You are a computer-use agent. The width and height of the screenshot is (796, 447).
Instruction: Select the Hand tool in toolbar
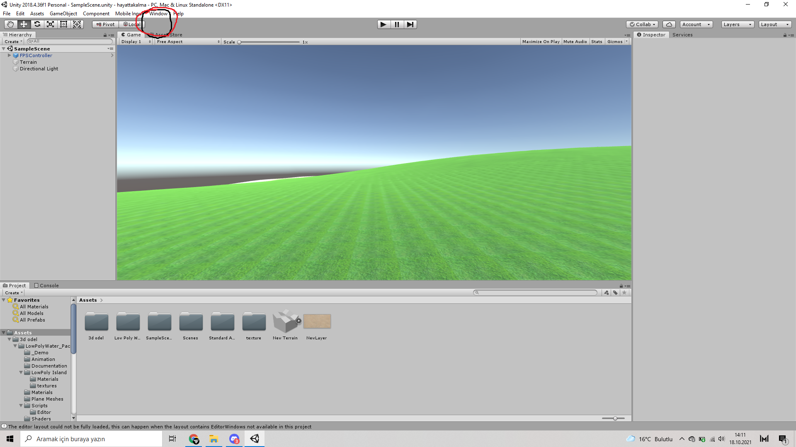click(x=10, y=24)
